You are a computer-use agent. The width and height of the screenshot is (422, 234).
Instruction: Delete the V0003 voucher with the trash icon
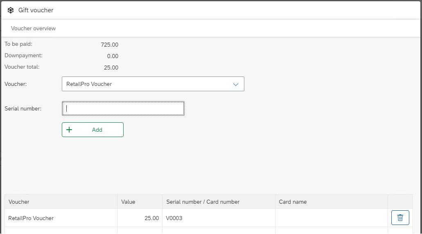pyautogui.click(x=400, y=218)
